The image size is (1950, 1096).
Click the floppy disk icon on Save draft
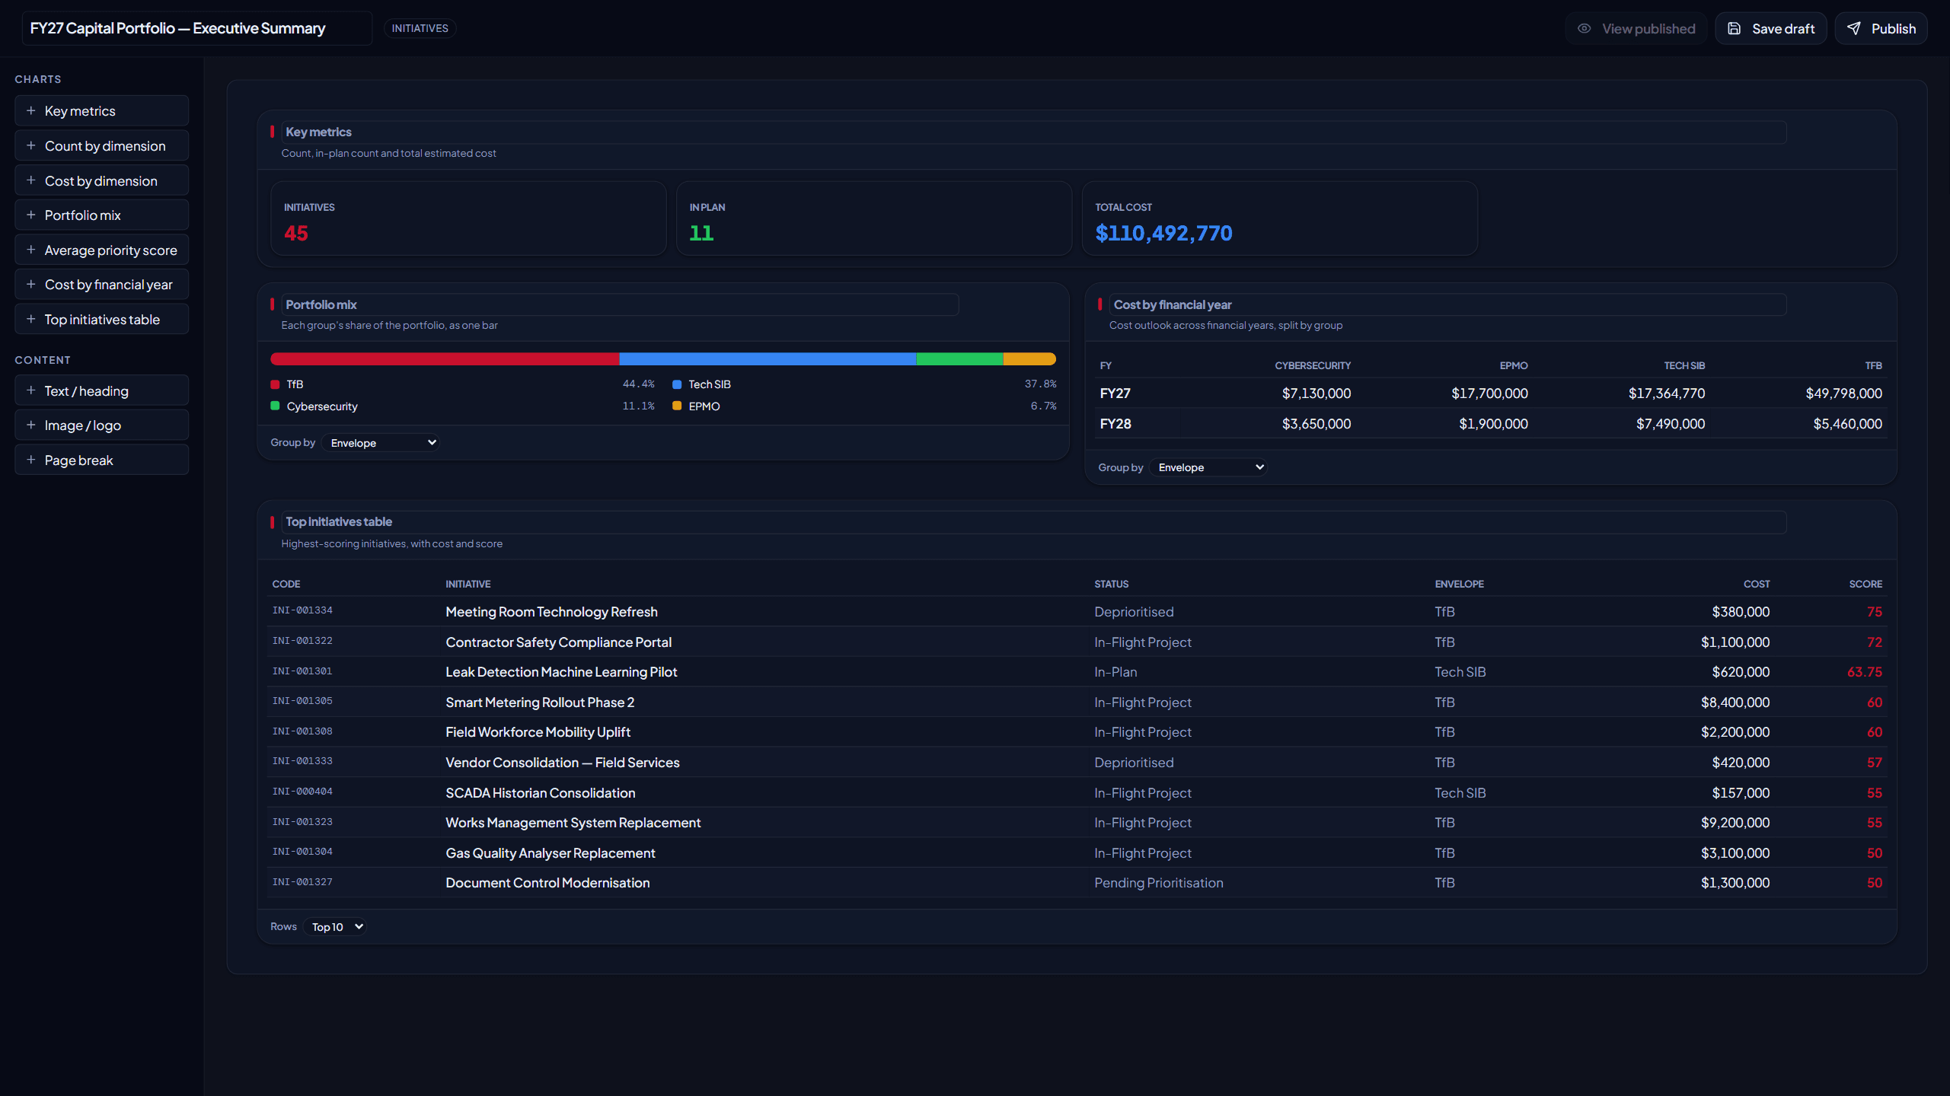click(x=1735, y=28)
